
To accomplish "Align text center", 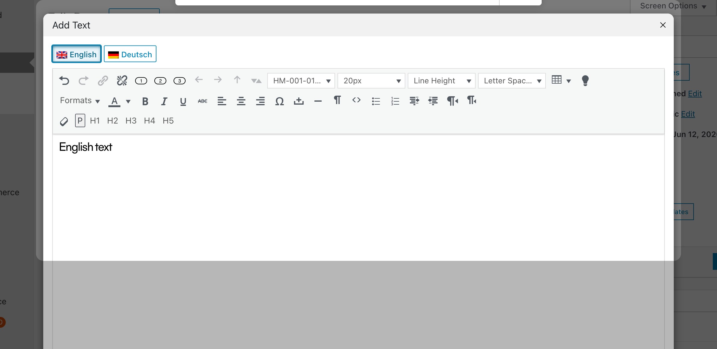I will click(x=241, y=101).
